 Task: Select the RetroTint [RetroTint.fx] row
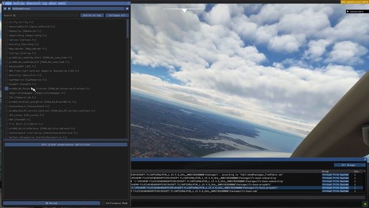[25, 75]
